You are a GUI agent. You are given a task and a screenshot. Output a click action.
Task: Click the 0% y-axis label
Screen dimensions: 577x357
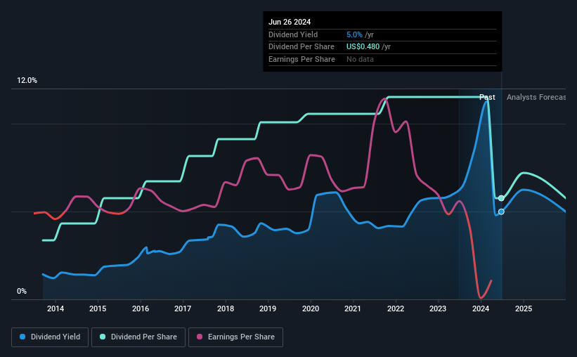pos(22,291)
